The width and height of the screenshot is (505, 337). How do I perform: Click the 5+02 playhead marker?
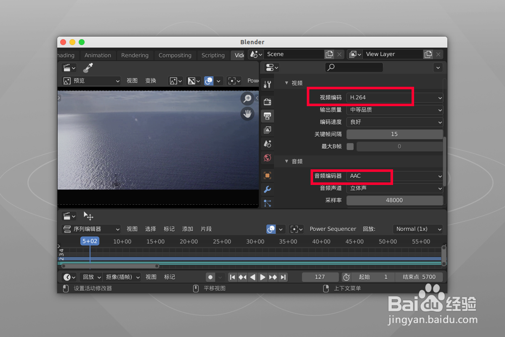tap(90, 241)
